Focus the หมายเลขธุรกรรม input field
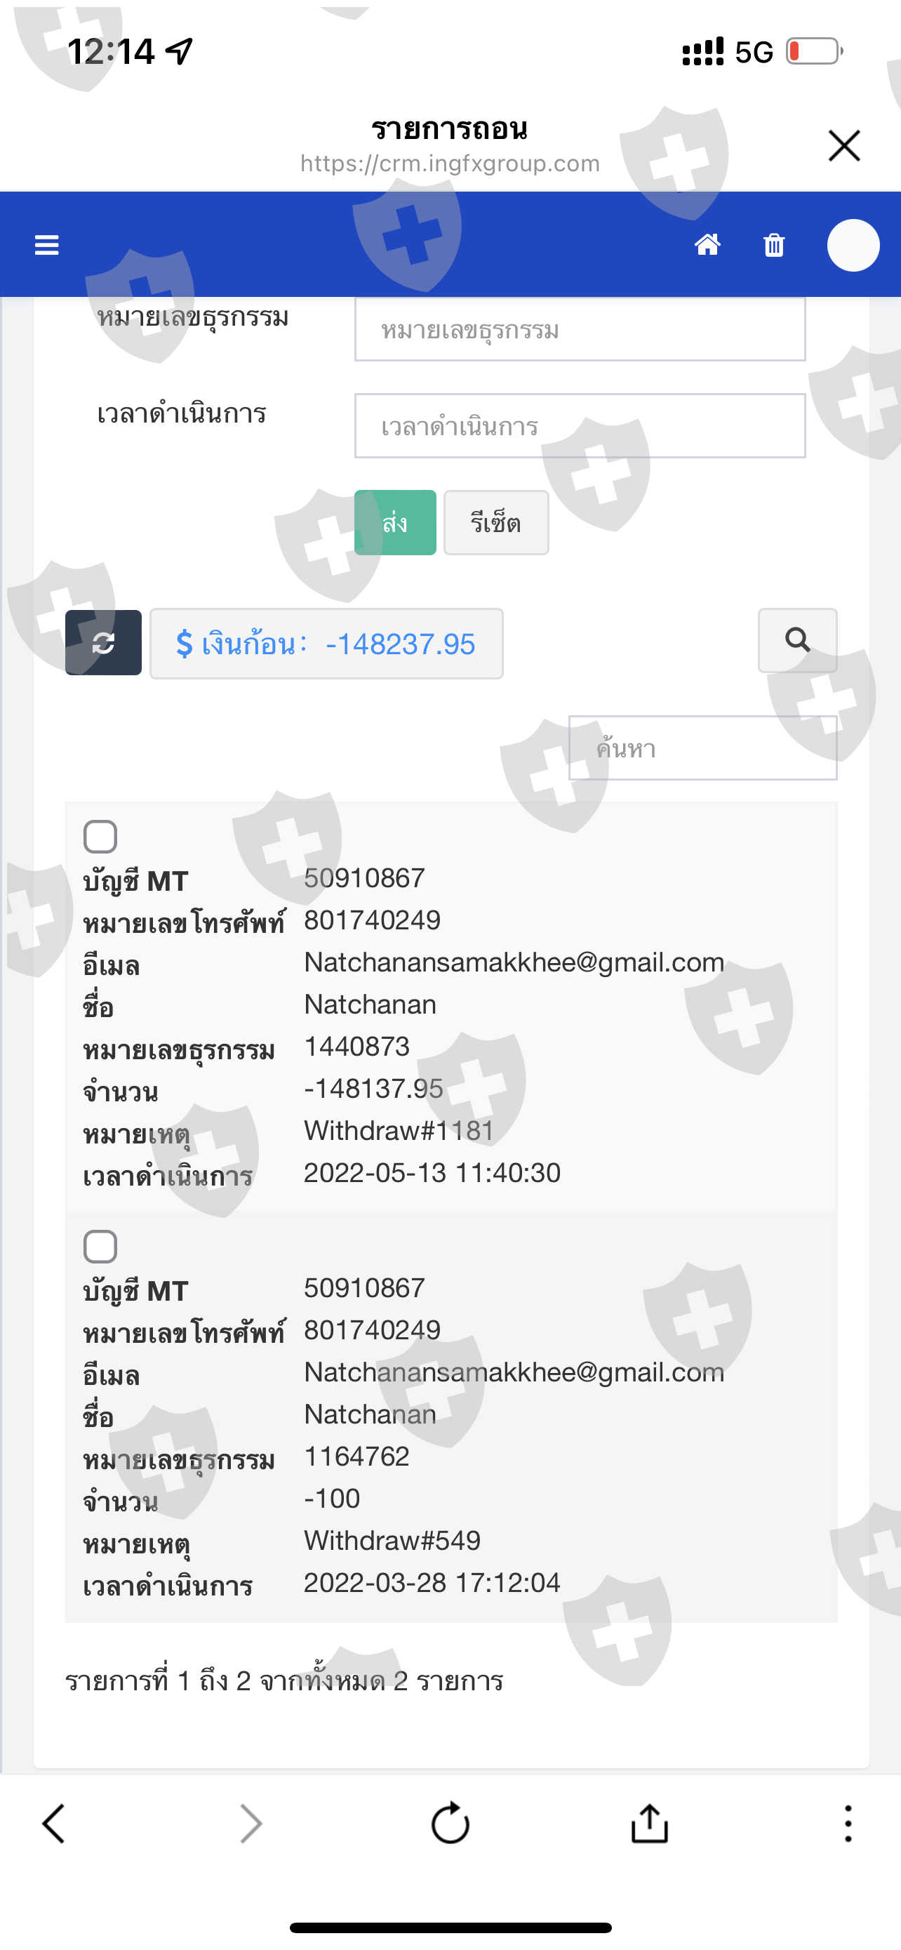This screenshot has height=1950, width=901. [580, 329]
